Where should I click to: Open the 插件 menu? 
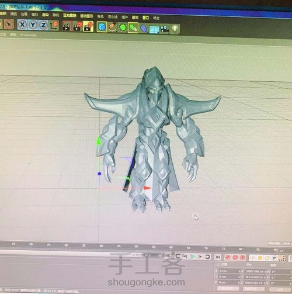coord(124,17)
